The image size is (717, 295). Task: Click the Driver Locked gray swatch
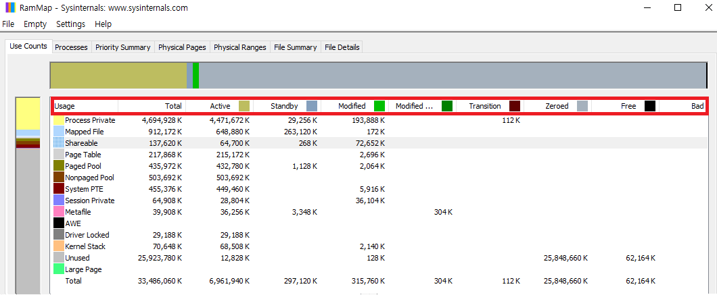[59, 235]
